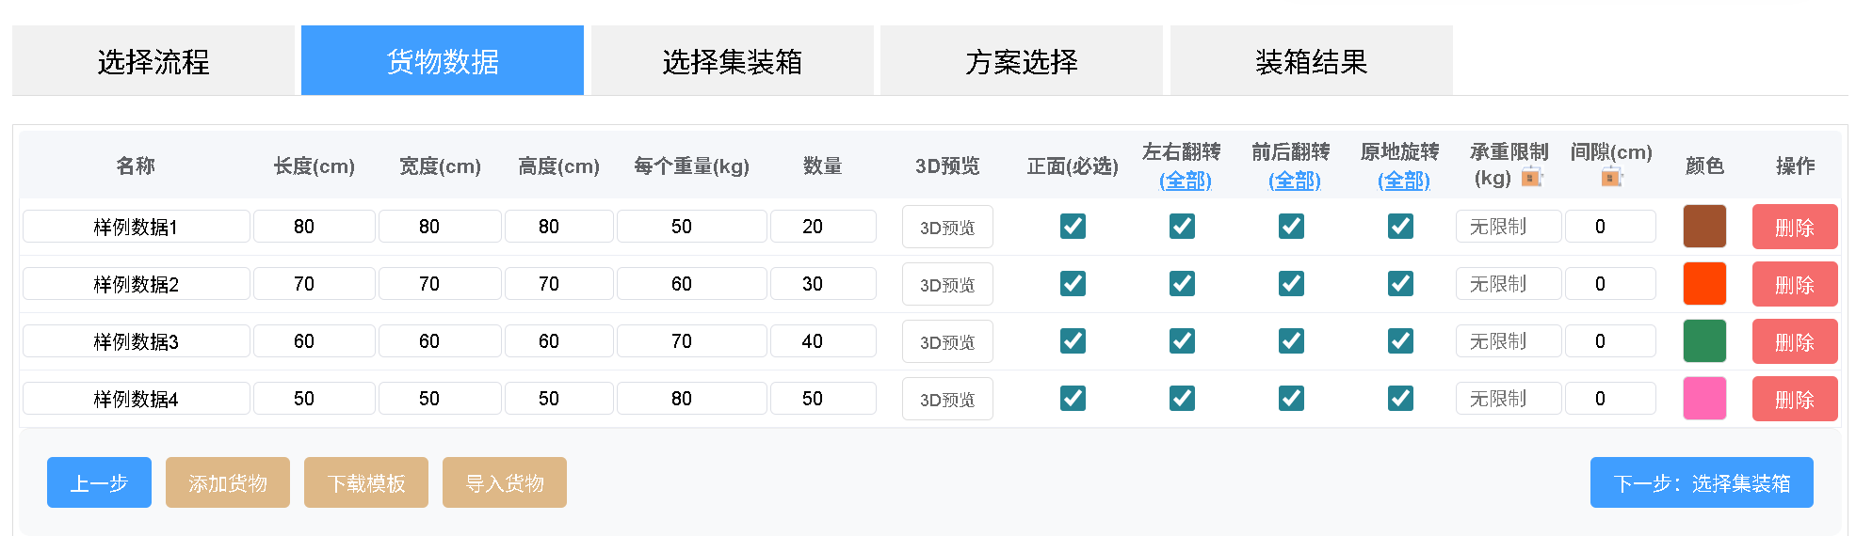Click the 每个重量 field of 样例数据1
Image resolution: width=1856 pixels, height=536 pixels.
pos(692,227)
